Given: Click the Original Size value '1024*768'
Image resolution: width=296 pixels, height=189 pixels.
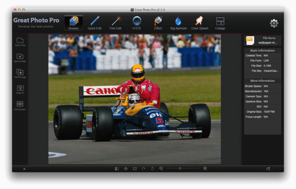Looking at the screenshot, I should (269, 112).
